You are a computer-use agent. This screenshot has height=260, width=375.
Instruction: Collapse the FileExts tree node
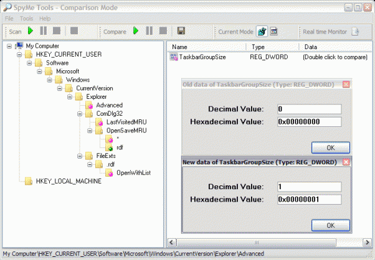80,156
